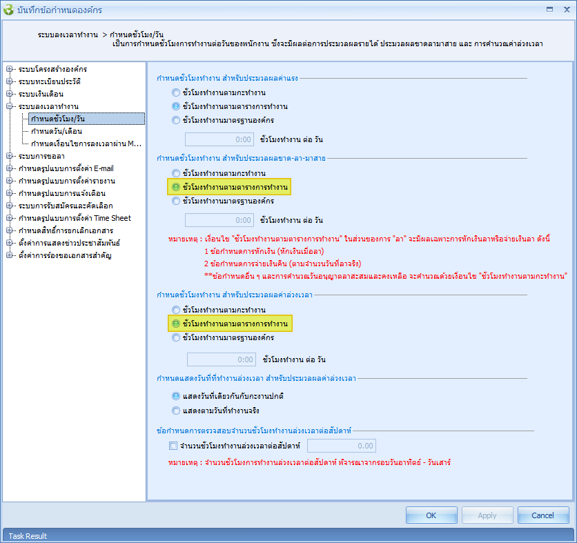Confirm settings with the OK button
577x543 pixels.
(431, 515)
